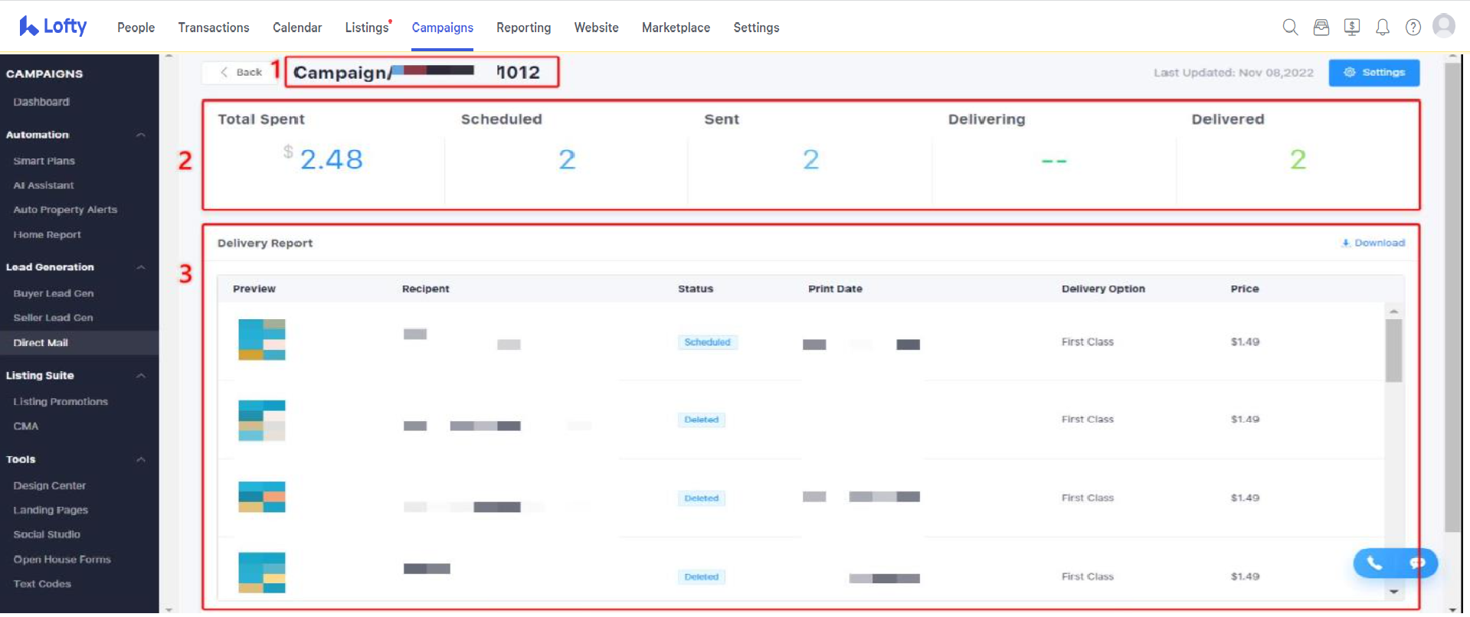1470x617 pixels.
Task: Open Text Codes
Action: click(42, 584)
